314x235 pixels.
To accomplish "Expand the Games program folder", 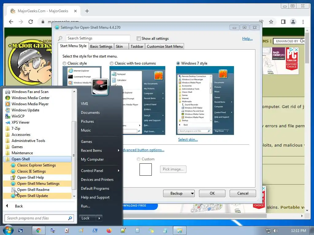I will click(37, 147).
